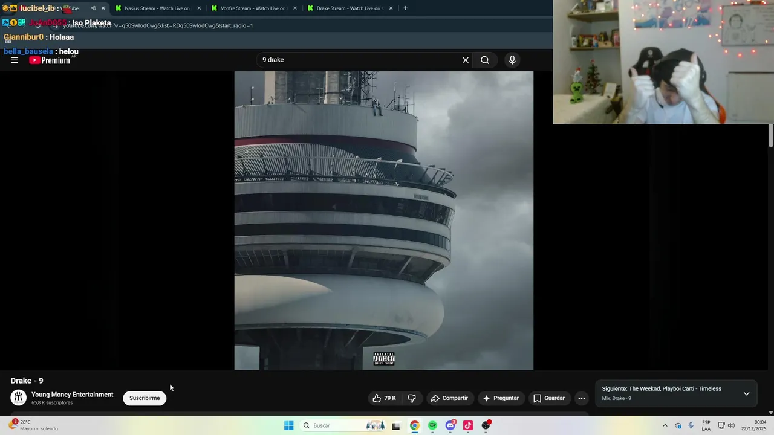Click '65,8 K suscriptores' text
Image resolution: width=774 pixels, height=435 pixels.
click(52, 403)
